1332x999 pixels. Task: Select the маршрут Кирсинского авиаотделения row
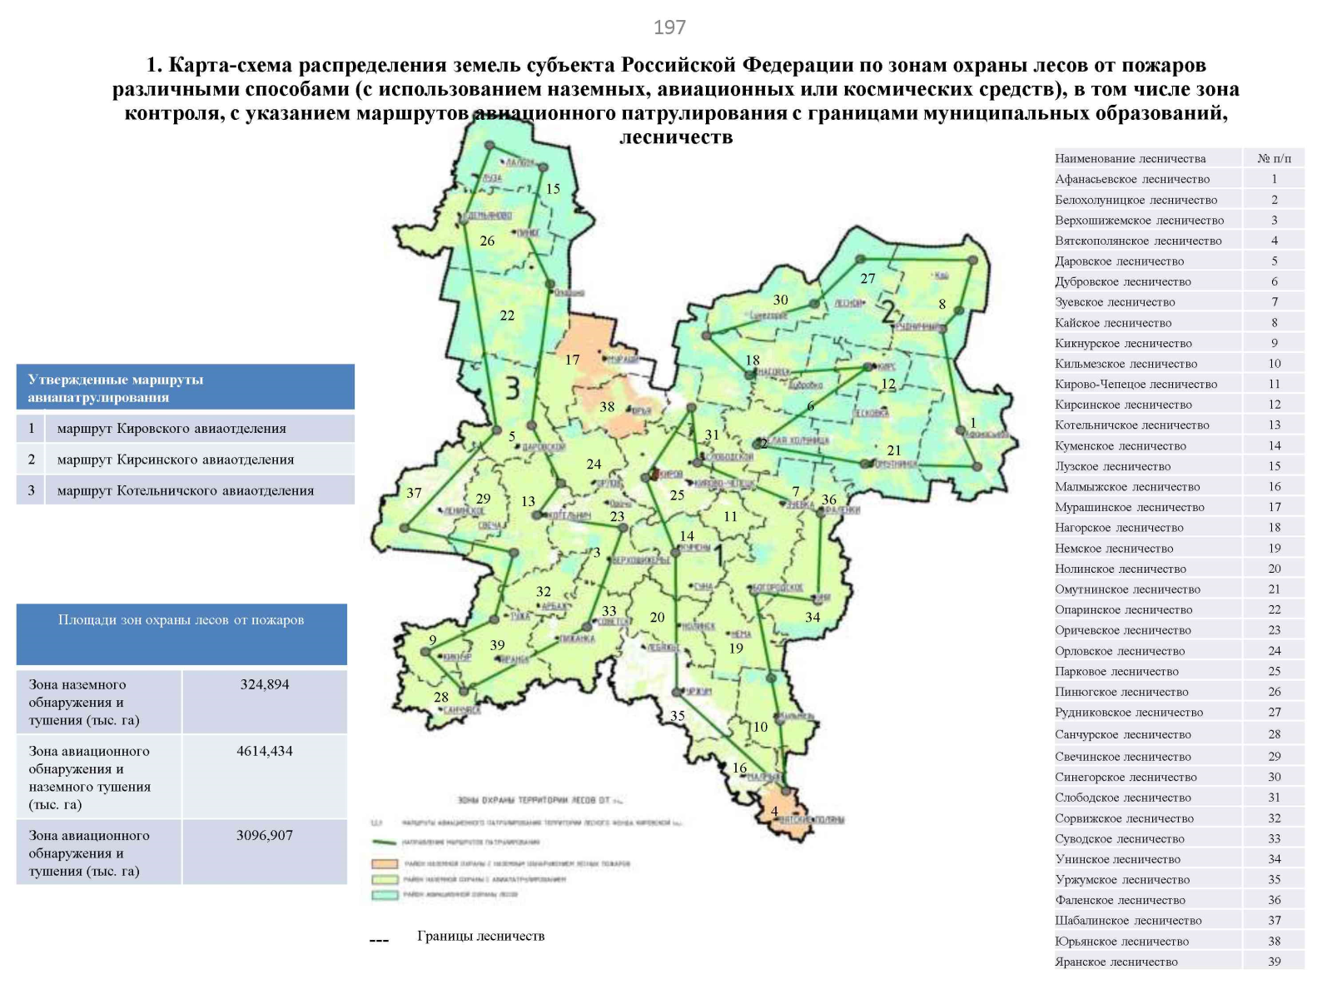(x=185, y=460)
